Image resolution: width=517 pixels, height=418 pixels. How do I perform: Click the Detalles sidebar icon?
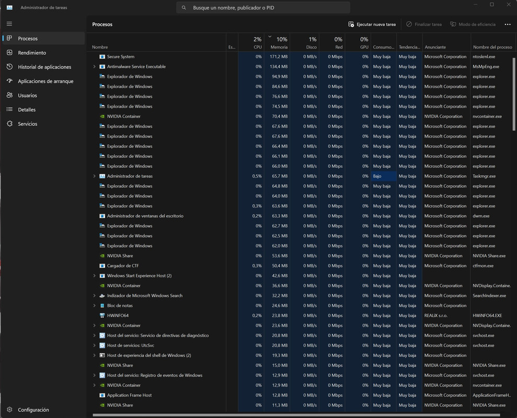9,109
